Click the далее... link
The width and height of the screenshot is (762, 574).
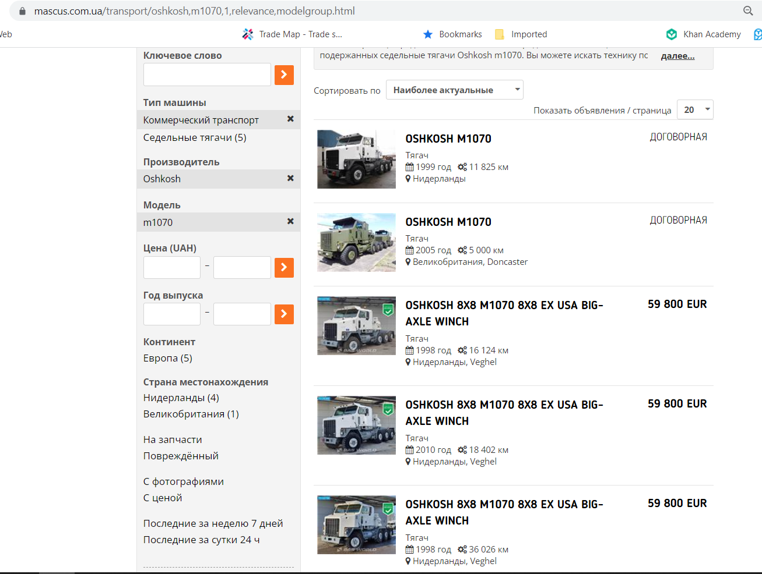click(677, 56)
